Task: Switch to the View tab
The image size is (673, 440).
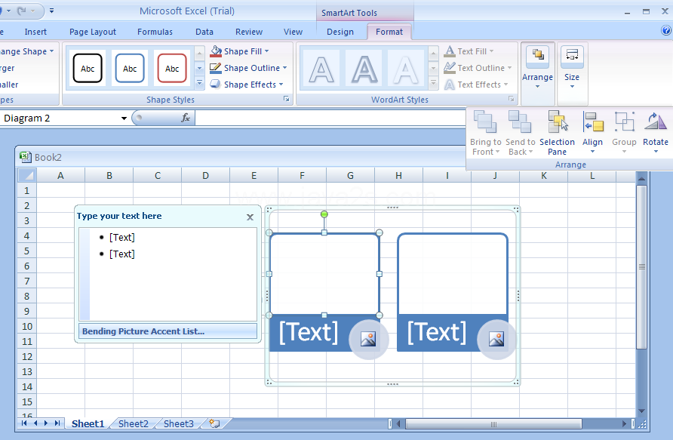Action: point(293,32)
